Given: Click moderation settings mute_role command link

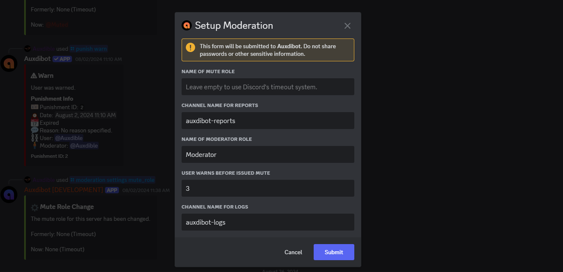Looking at the screenshot, I should point(113,180).
